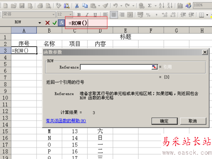Open the font size dropdown

(x=70, y=14)
